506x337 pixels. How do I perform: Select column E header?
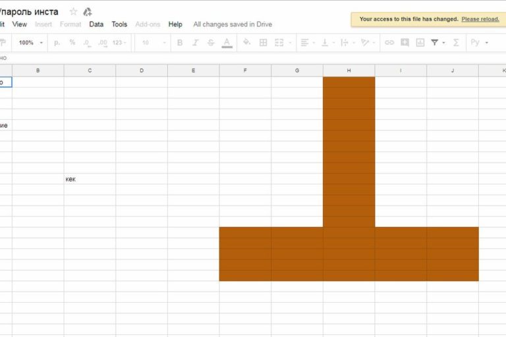[x=193, y=70]
